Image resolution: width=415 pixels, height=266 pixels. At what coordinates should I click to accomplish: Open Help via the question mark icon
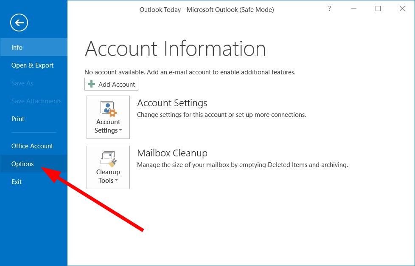[329, 8]
